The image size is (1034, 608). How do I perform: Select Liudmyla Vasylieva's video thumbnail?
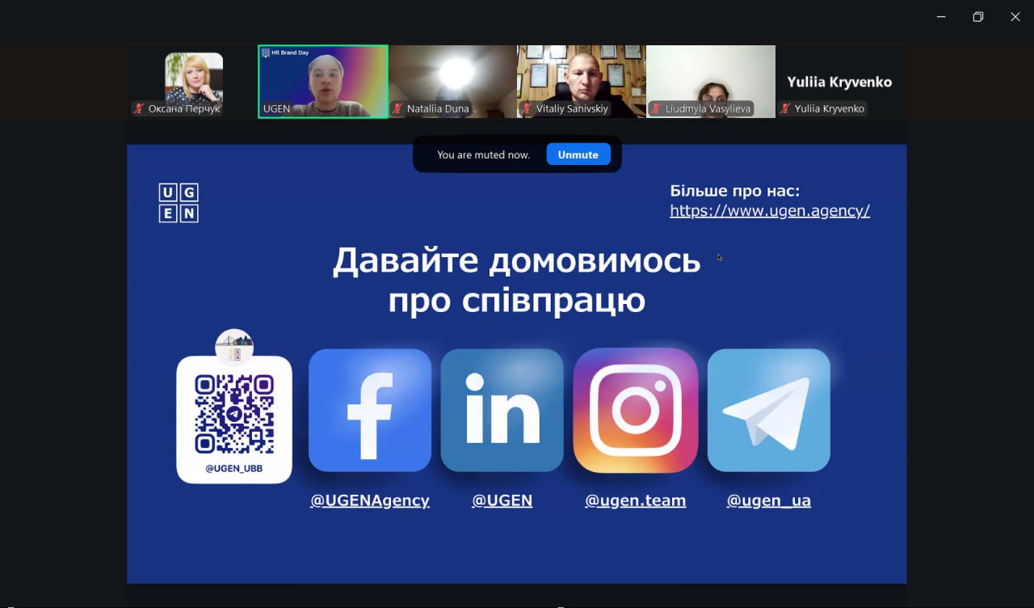click(x=711, y=79)
